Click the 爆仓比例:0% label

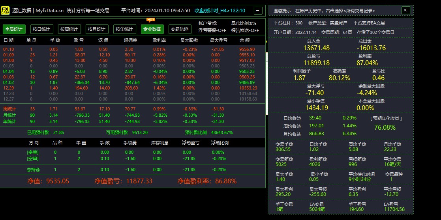244,23
